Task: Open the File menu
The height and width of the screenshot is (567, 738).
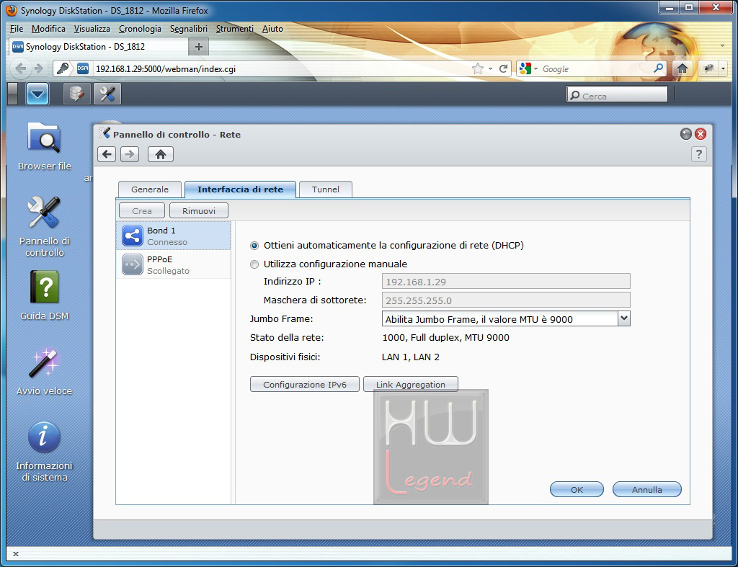Action: pos(17,29)
